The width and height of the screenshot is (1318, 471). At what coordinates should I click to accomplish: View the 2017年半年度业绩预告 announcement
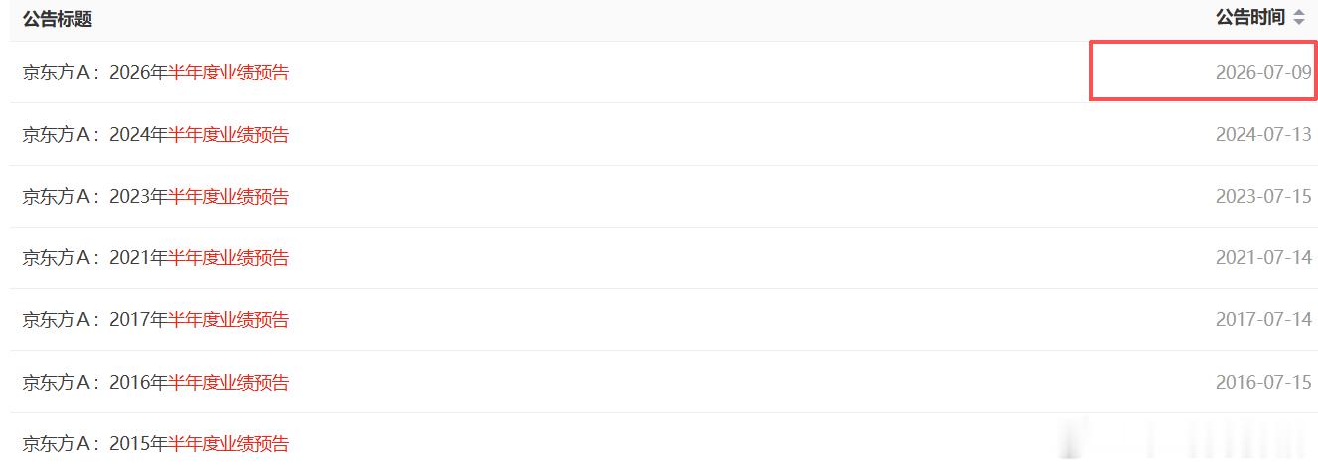156,319
